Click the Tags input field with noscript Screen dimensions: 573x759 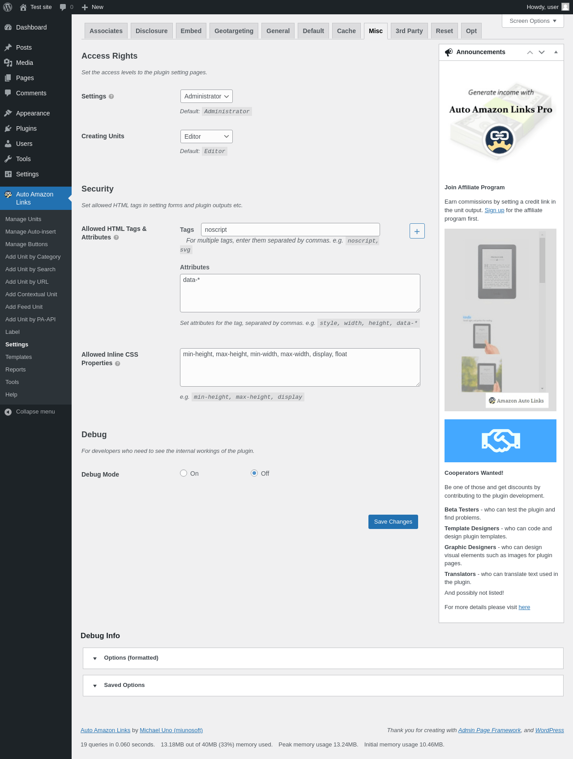[291, 230]
